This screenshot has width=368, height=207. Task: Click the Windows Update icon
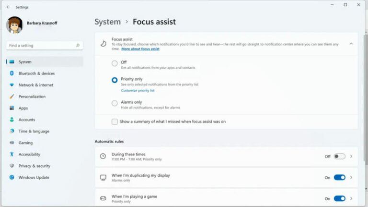click(11, 177)
